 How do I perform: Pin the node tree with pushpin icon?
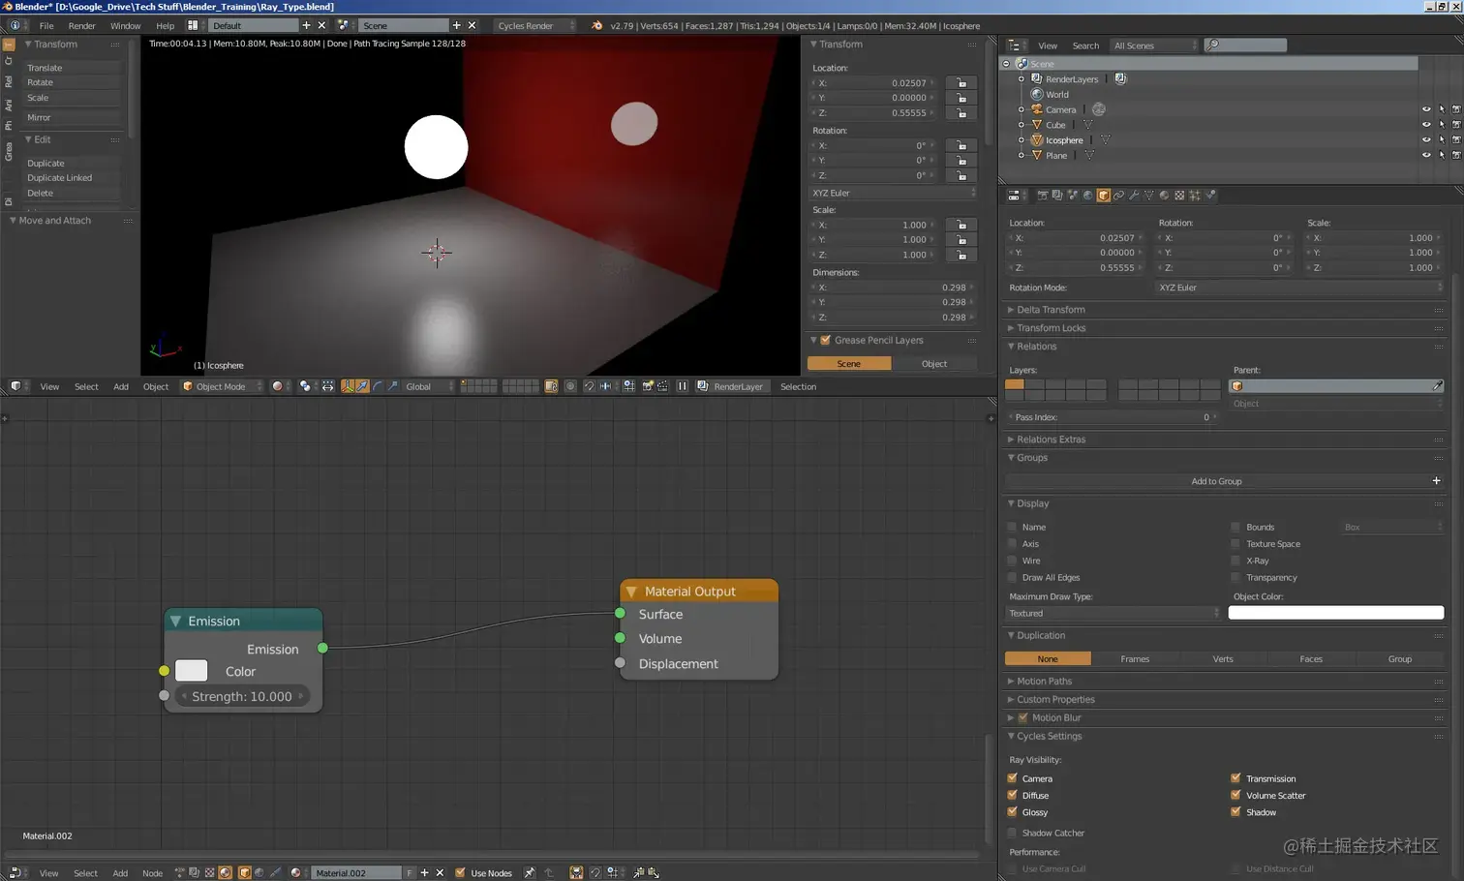tap(530, 872)
